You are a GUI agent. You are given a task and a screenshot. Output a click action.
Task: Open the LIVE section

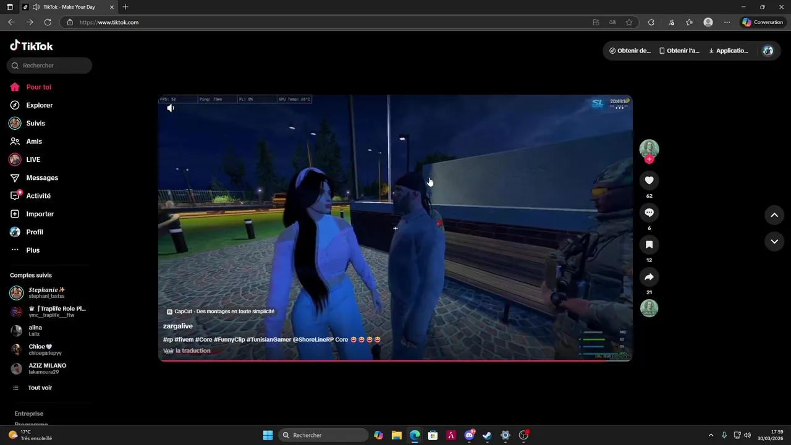click(33, 159)
